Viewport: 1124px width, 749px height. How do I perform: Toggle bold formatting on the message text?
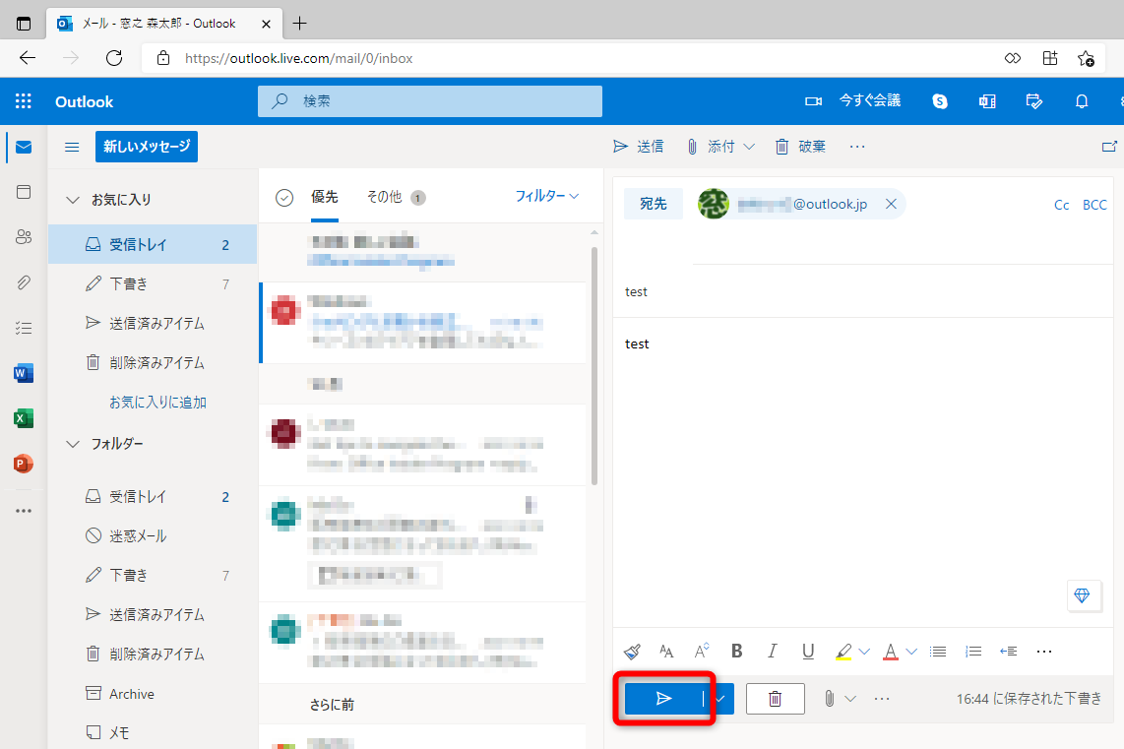click(736, 651)
